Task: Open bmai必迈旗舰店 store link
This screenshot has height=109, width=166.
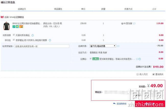Action: 17,17
